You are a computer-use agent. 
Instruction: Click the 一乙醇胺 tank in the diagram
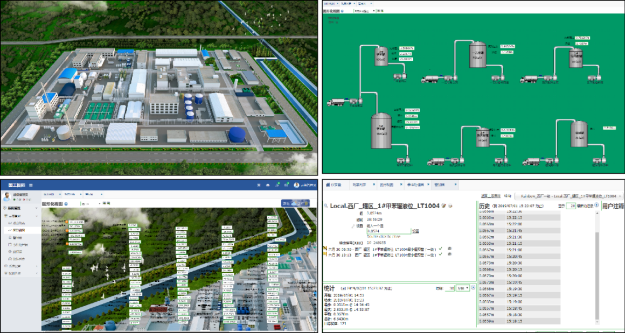(477, 55)
